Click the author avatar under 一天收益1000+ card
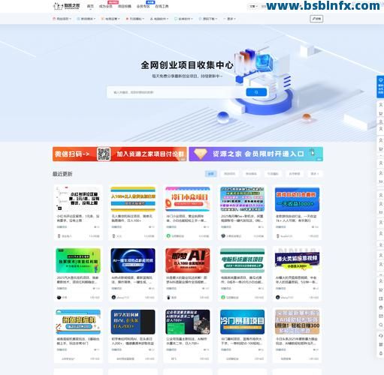The width and height of the screenshot is (384, 375). click(x=277, y=236)
